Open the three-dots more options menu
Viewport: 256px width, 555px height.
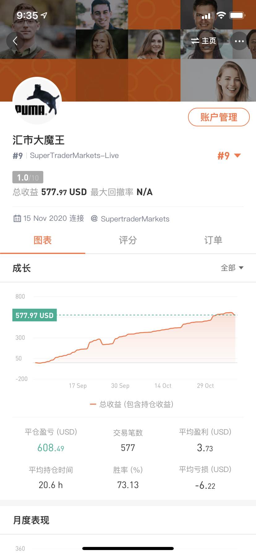[x=239, y=41]
